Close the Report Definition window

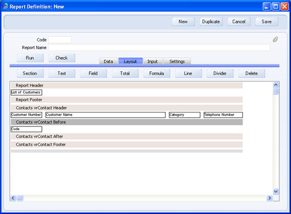284,7
